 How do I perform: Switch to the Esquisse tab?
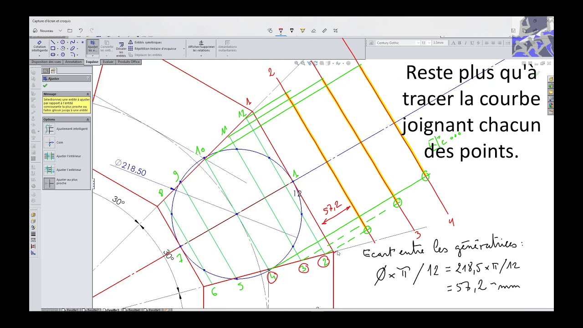point(92,62)
